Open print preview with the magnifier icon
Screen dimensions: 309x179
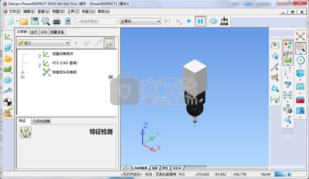click(x=46, y=21)
